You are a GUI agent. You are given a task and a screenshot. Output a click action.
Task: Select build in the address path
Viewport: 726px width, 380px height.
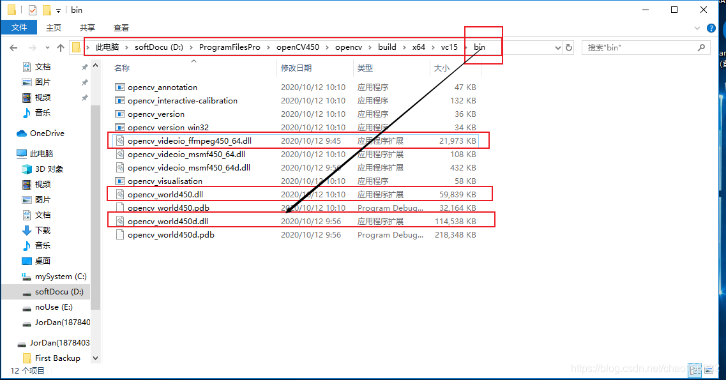coord(387,47)
